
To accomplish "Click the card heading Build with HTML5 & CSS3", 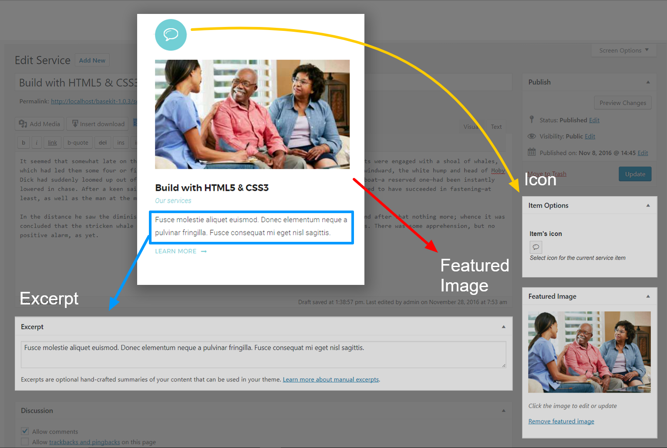I will [x=212, y=187].
